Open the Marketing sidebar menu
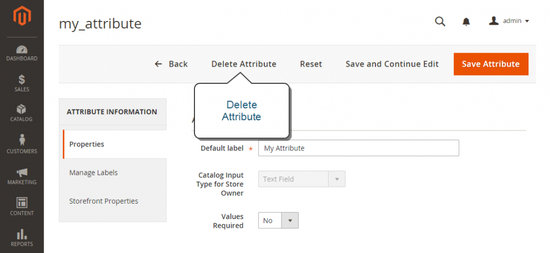 coord(21,176)
